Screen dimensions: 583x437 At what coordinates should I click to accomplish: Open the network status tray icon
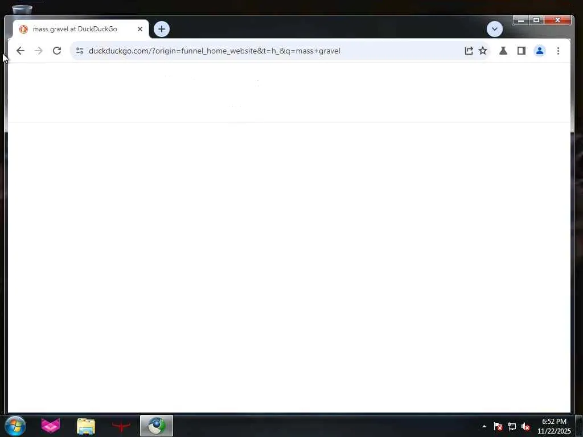512,427
